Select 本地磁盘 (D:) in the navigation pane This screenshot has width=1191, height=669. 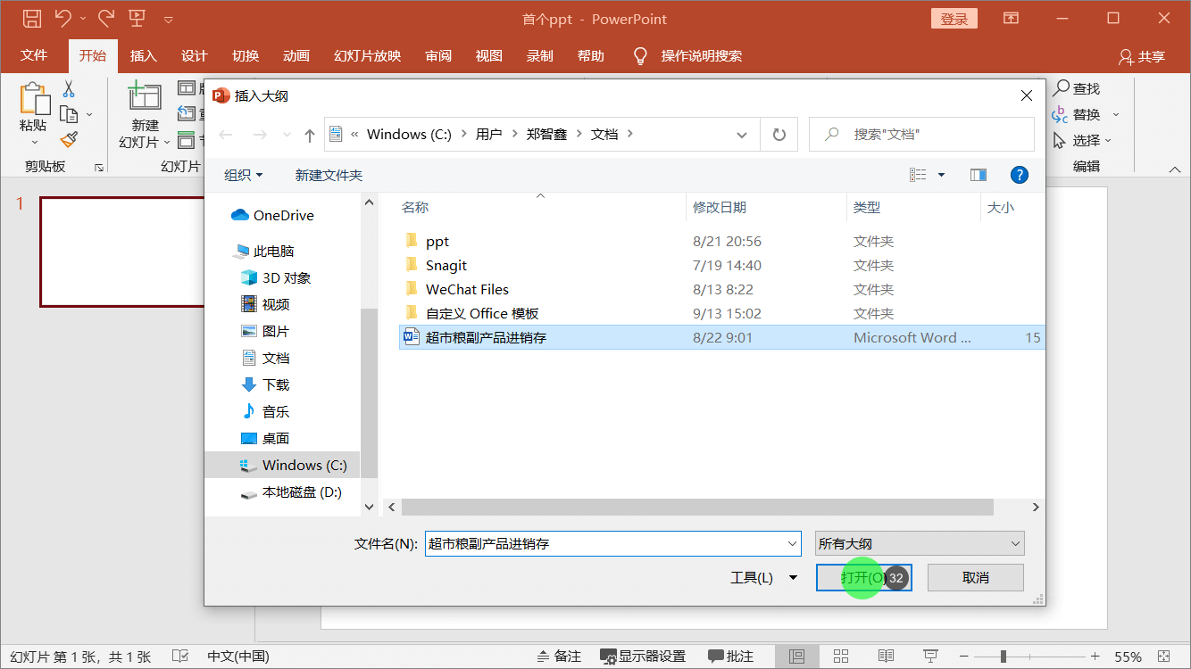292,491
